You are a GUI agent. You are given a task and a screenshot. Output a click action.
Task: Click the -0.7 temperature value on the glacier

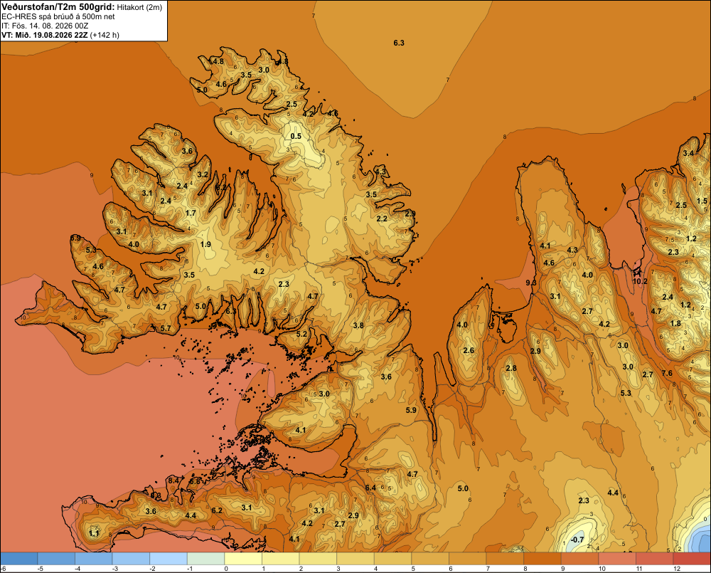pyautogui.click(x=577, y=540)
